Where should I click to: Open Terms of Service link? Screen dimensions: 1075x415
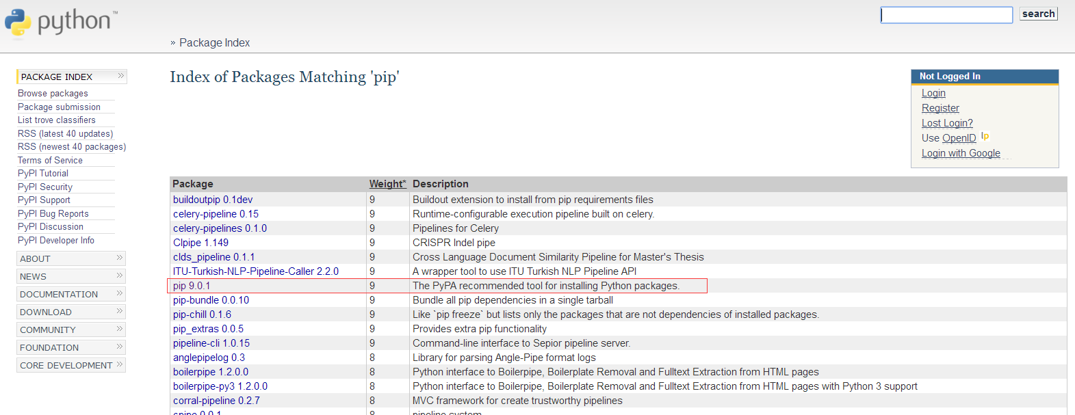[x=50, y=160]
